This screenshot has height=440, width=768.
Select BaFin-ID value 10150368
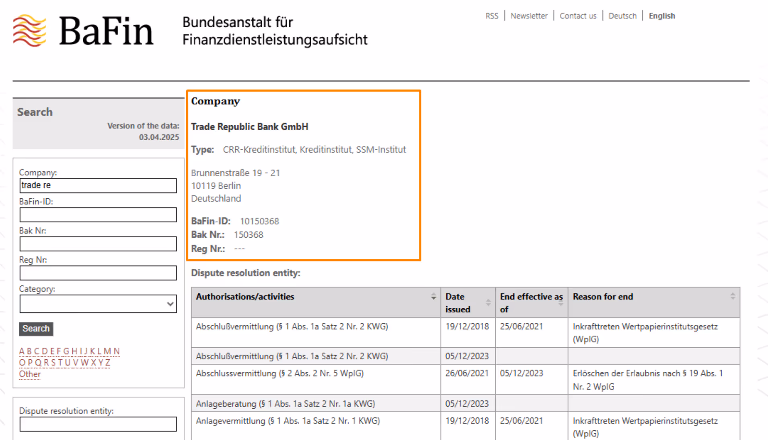[x=259, y=221]
